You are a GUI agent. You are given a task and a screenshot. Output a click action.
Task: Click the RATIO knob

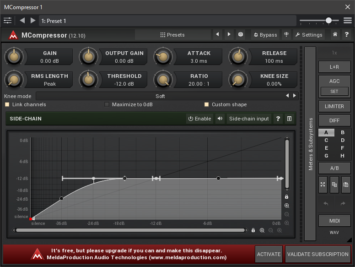163,79
